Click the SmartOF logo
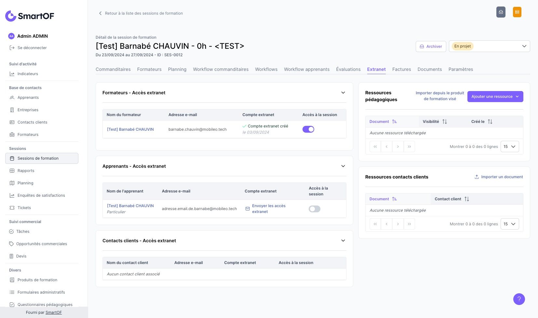This screenshot has height=318, width=538. pyautogui.click(x=30, y=16)
